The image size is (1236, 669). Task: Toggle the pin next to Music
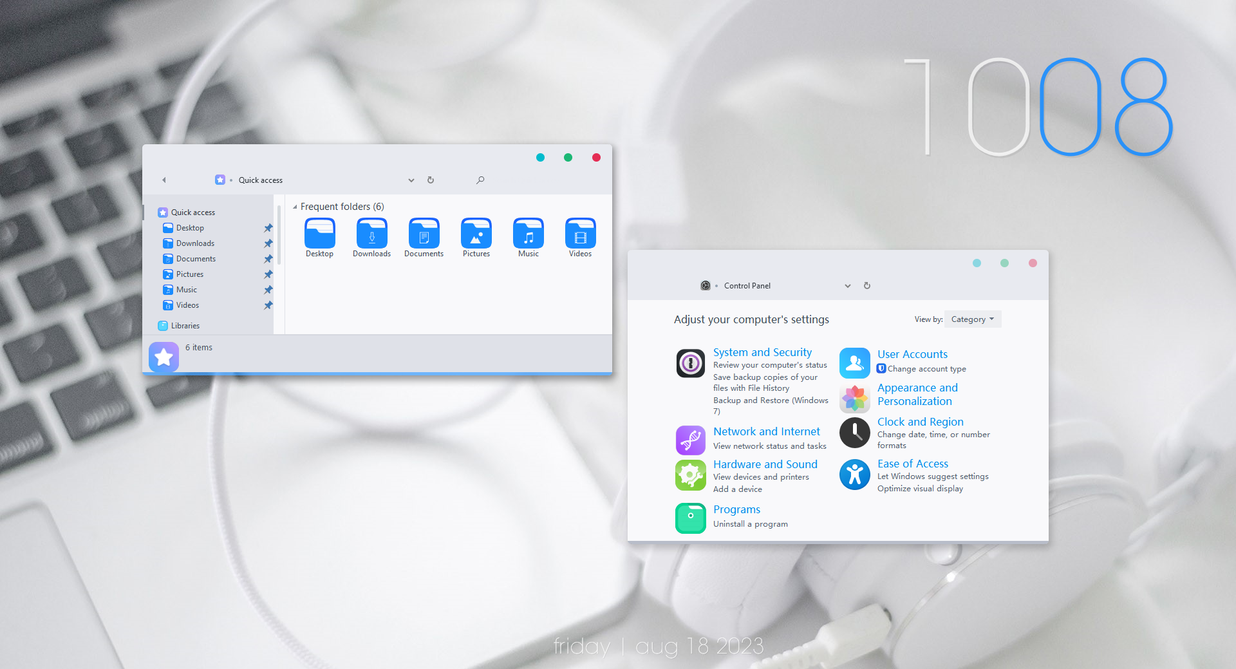tap(268, 290)
